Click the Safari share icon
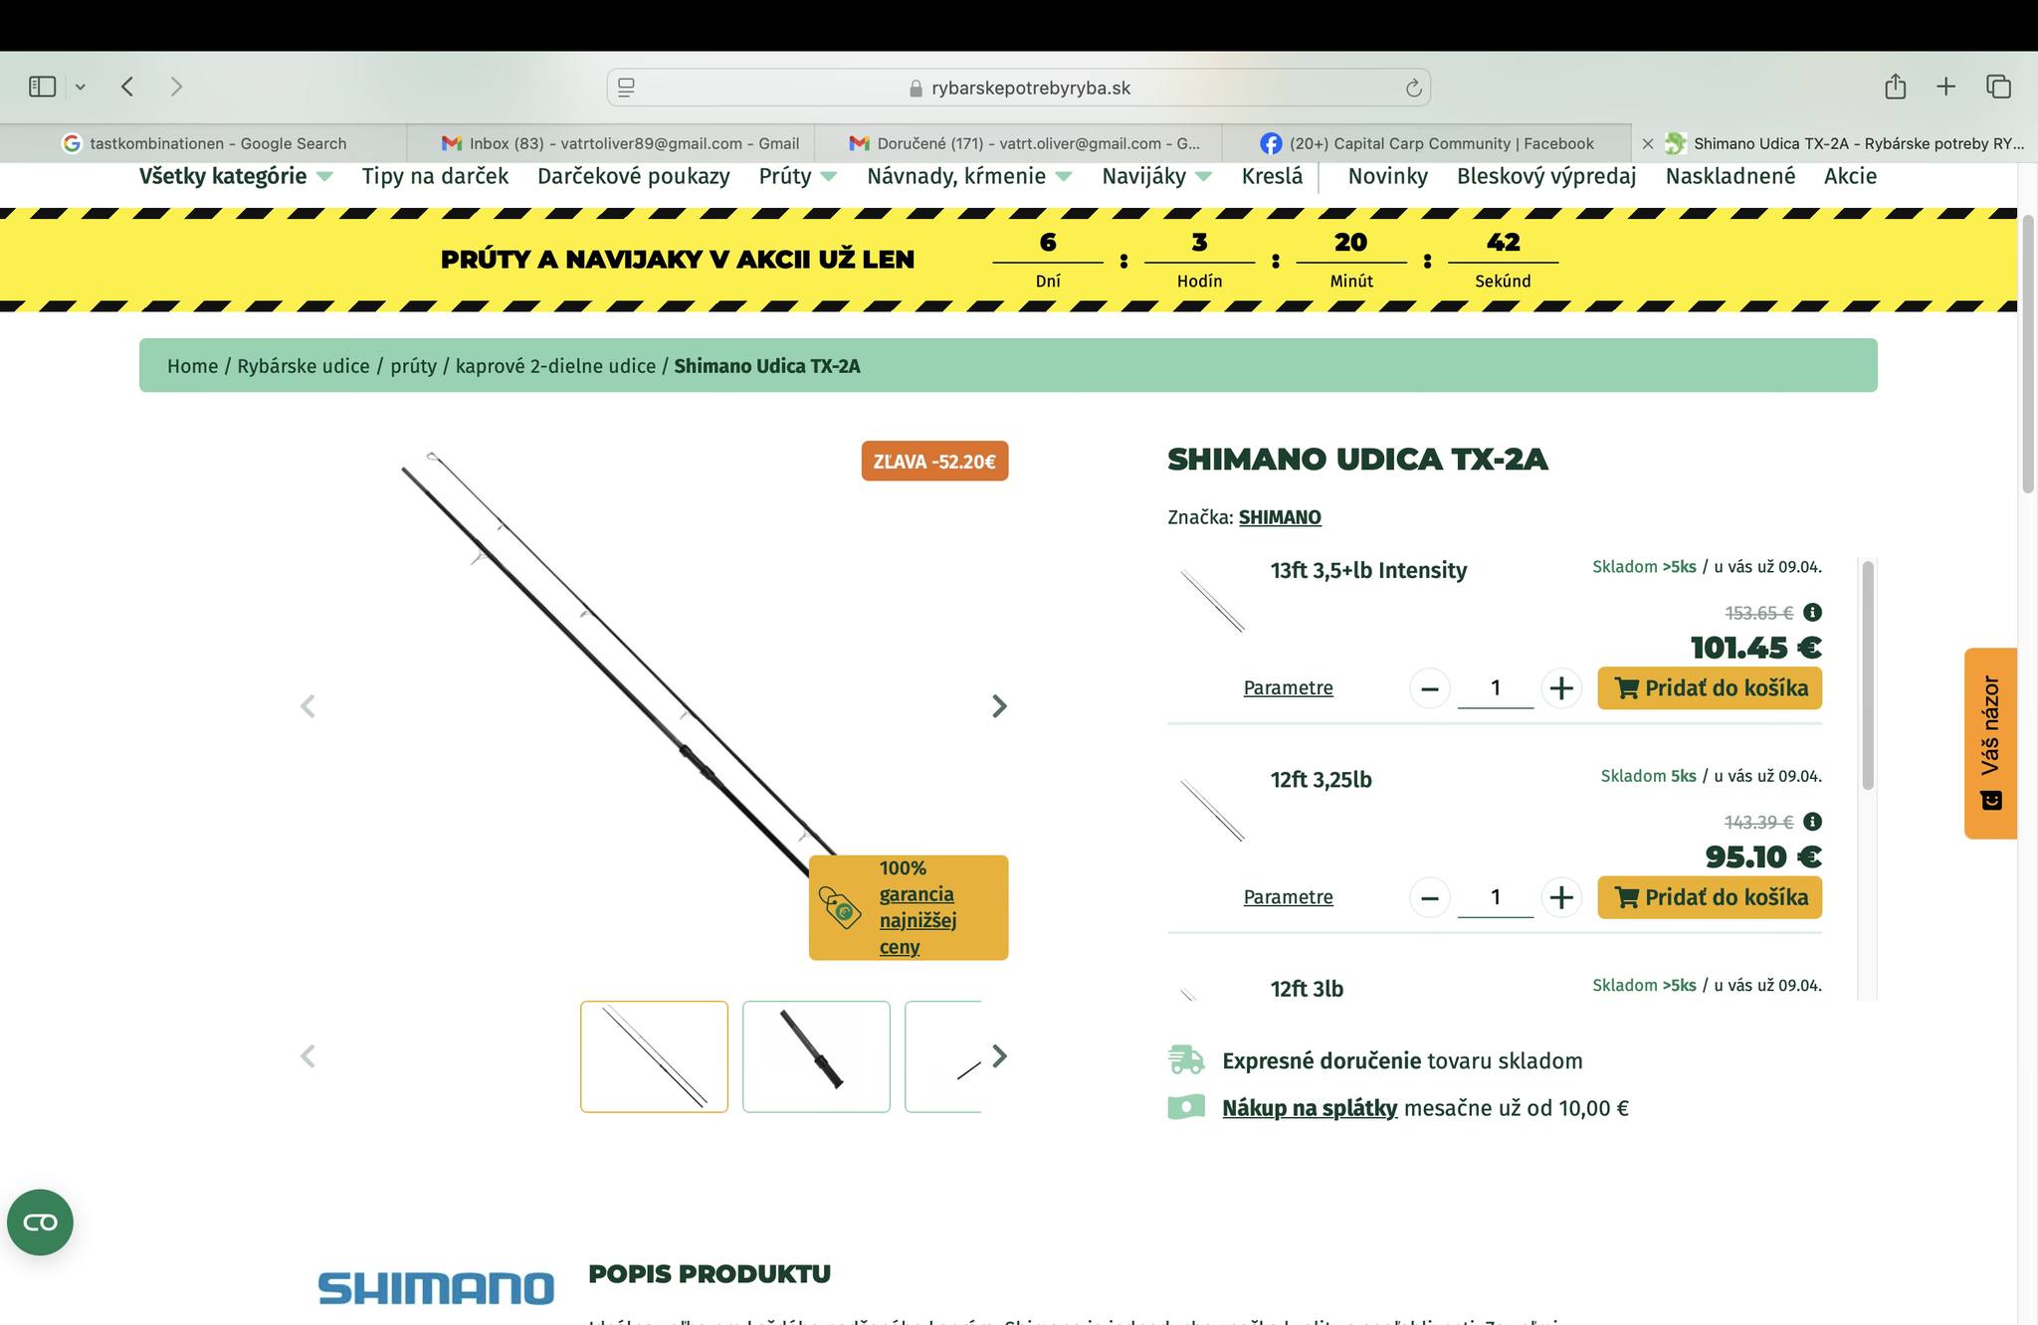The height and width of the screenshot is (1325, 2038). pos(1895,87)
